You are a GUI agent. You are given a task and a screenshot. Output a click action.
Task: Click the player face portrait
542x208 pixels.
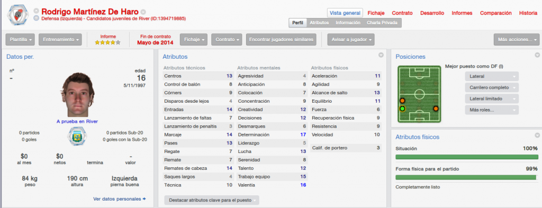point(78,95)
